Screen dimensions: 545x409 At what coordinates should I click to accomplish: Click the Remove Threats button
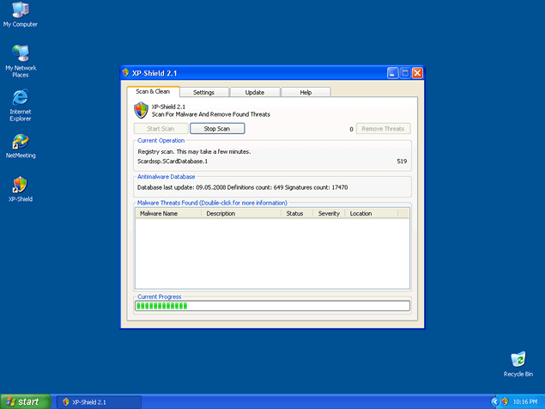pyautogui.click(x=384, y=129)
